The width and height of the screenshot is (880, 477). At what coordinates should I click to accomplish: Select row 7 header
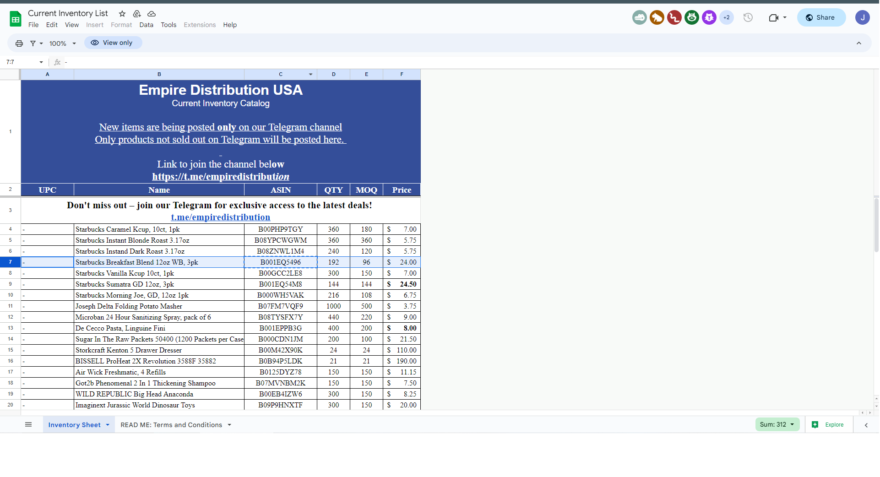10,262
